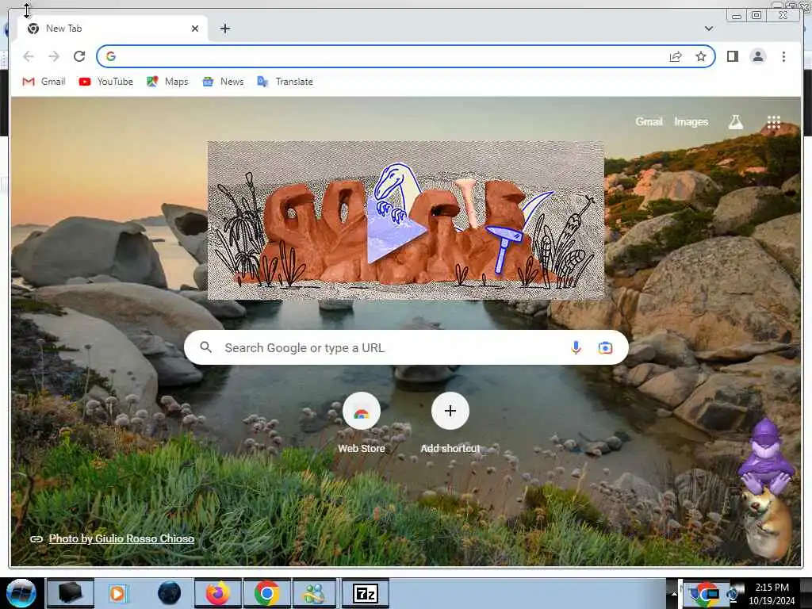Launch the media player from taskbar
Viewport: 812px width, 609px height.
(117, 593)
